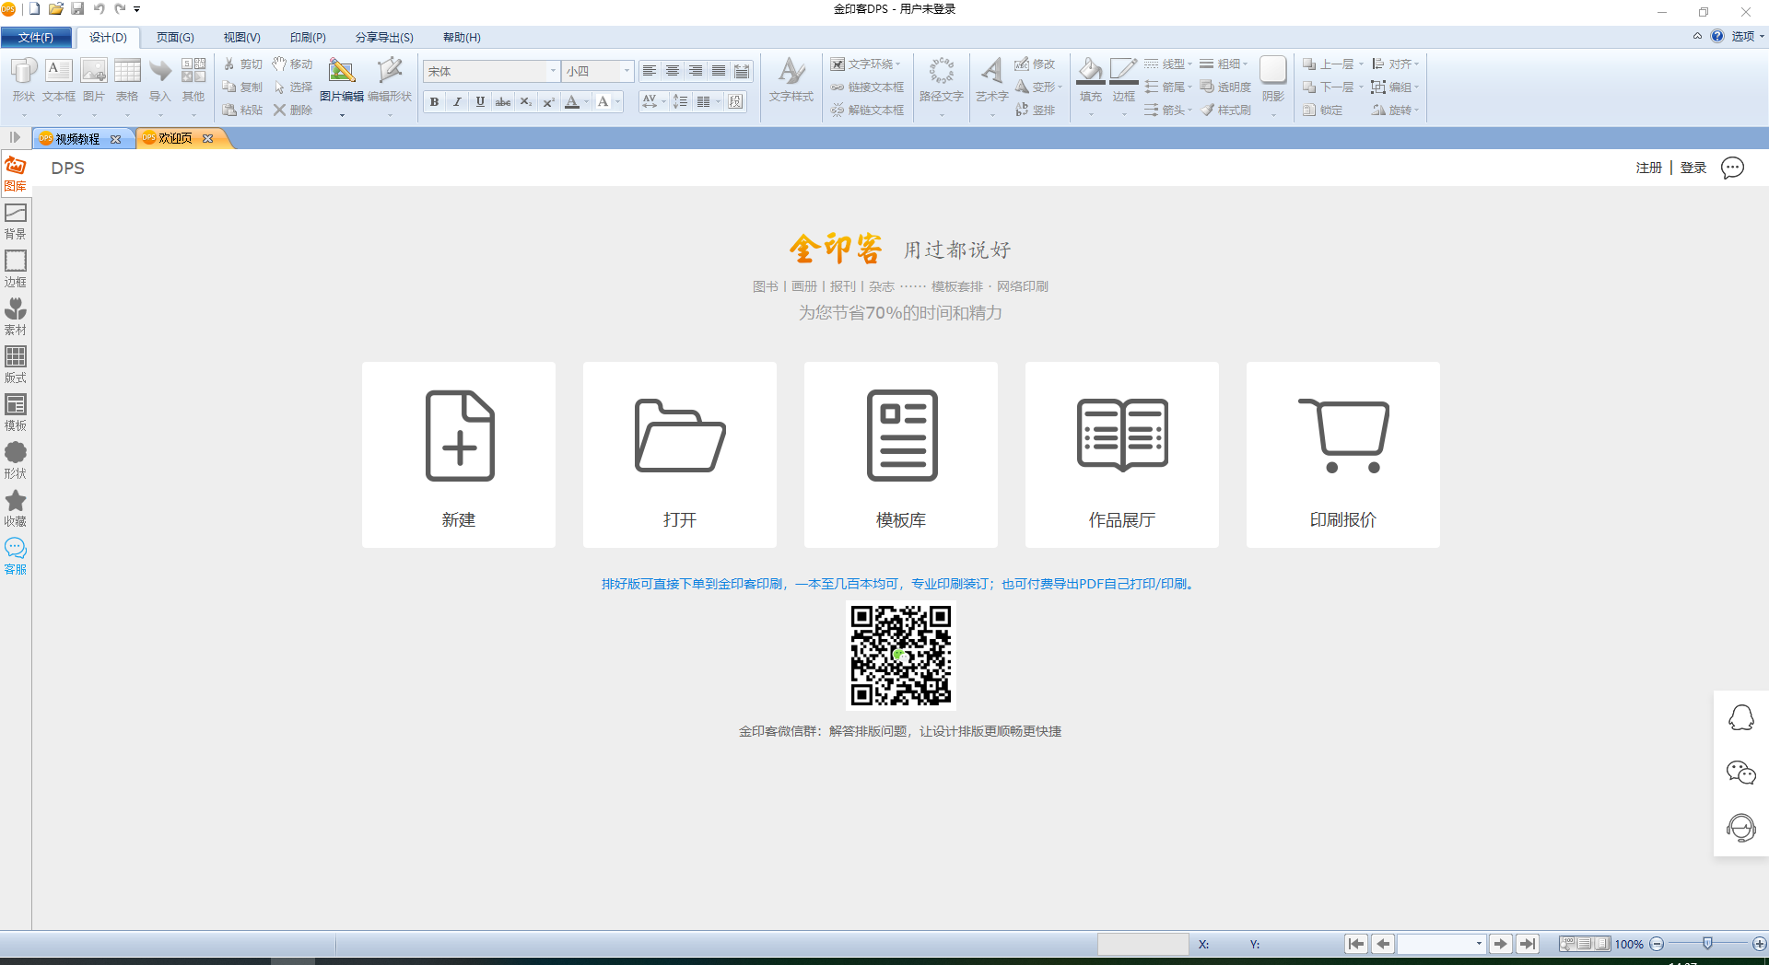Click the WeChat contact icon on right

pos(1741,773)
